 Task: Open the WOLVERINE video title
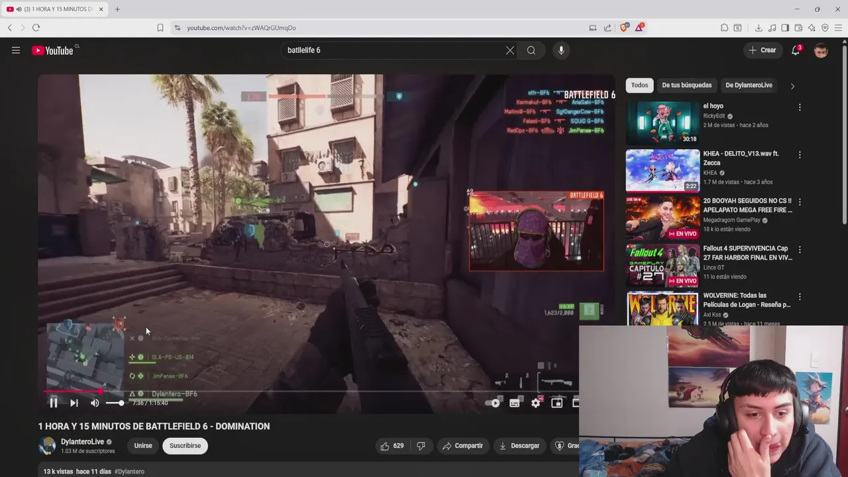747,300
